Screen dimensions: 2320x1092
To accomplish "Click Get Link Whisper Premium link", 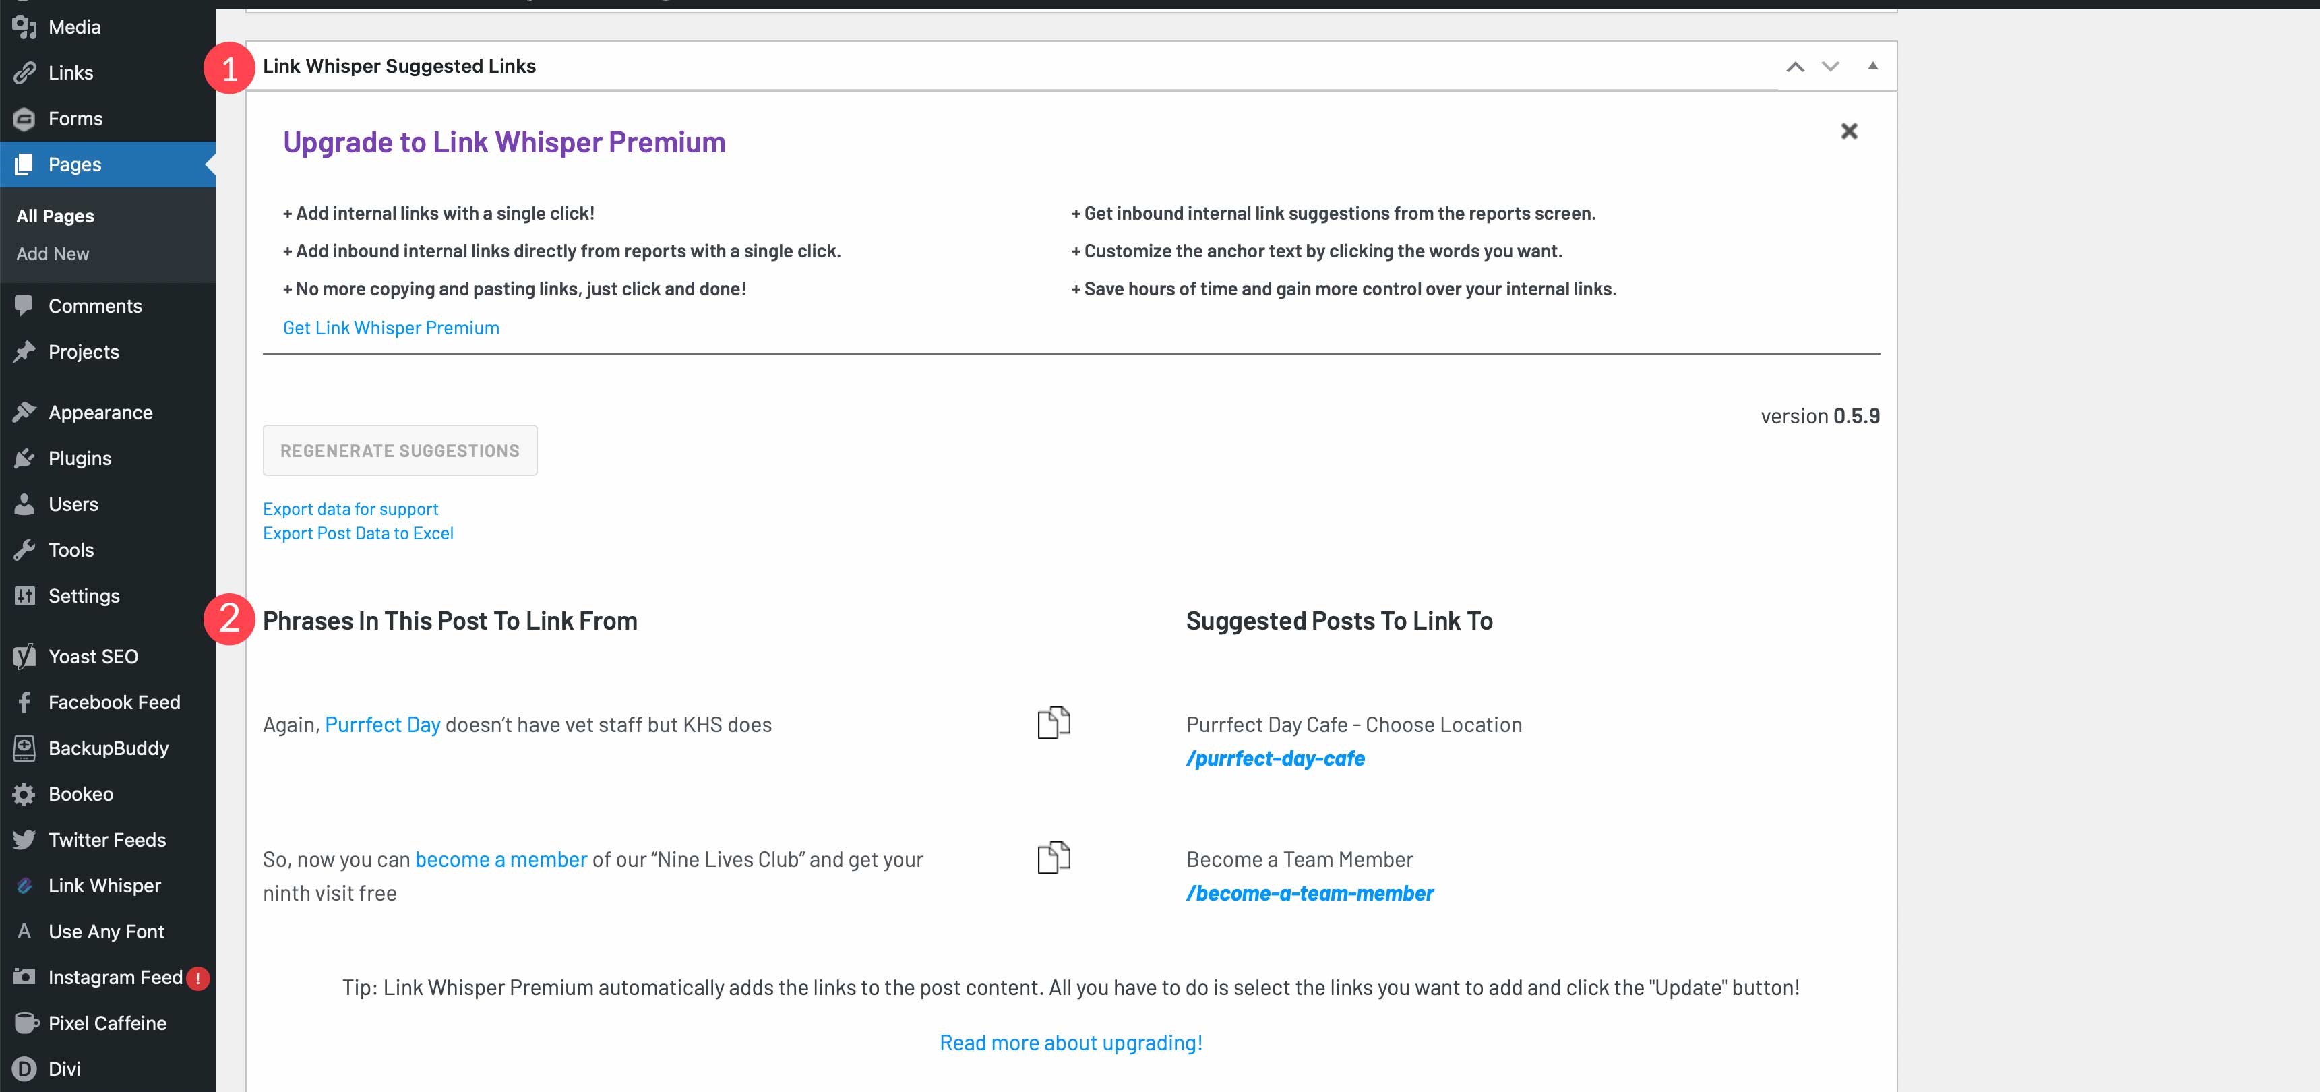I will [x=391, y=327].
